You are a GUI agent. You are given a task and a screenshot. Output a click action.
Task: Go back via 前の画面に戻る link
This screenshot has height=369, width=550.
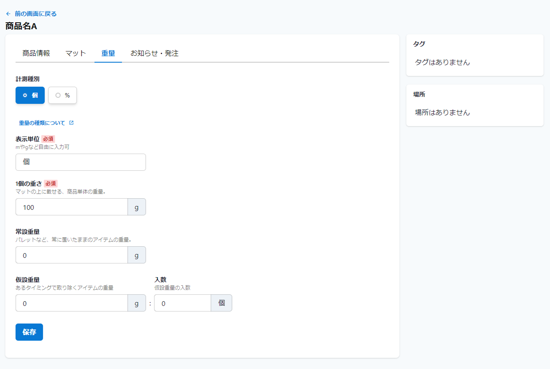click(36, 14)
